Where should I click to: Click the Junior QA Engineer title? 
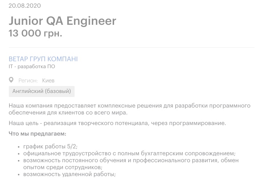pos(63,21)
